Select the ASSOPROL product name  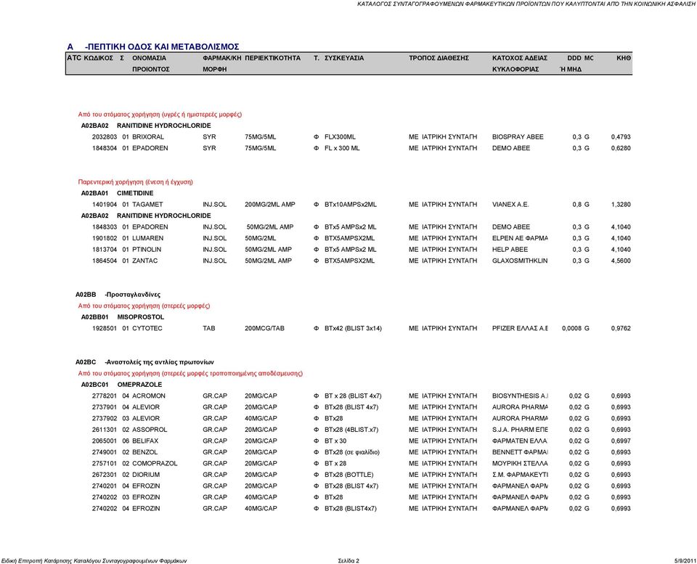(150, 430)
